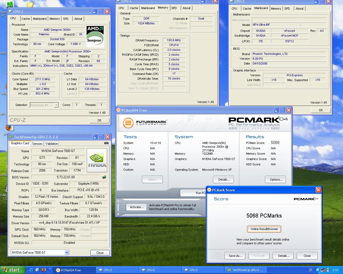
Task: Click Select... button under Tests
Action: pyautogui.click(x=152, y=180)
